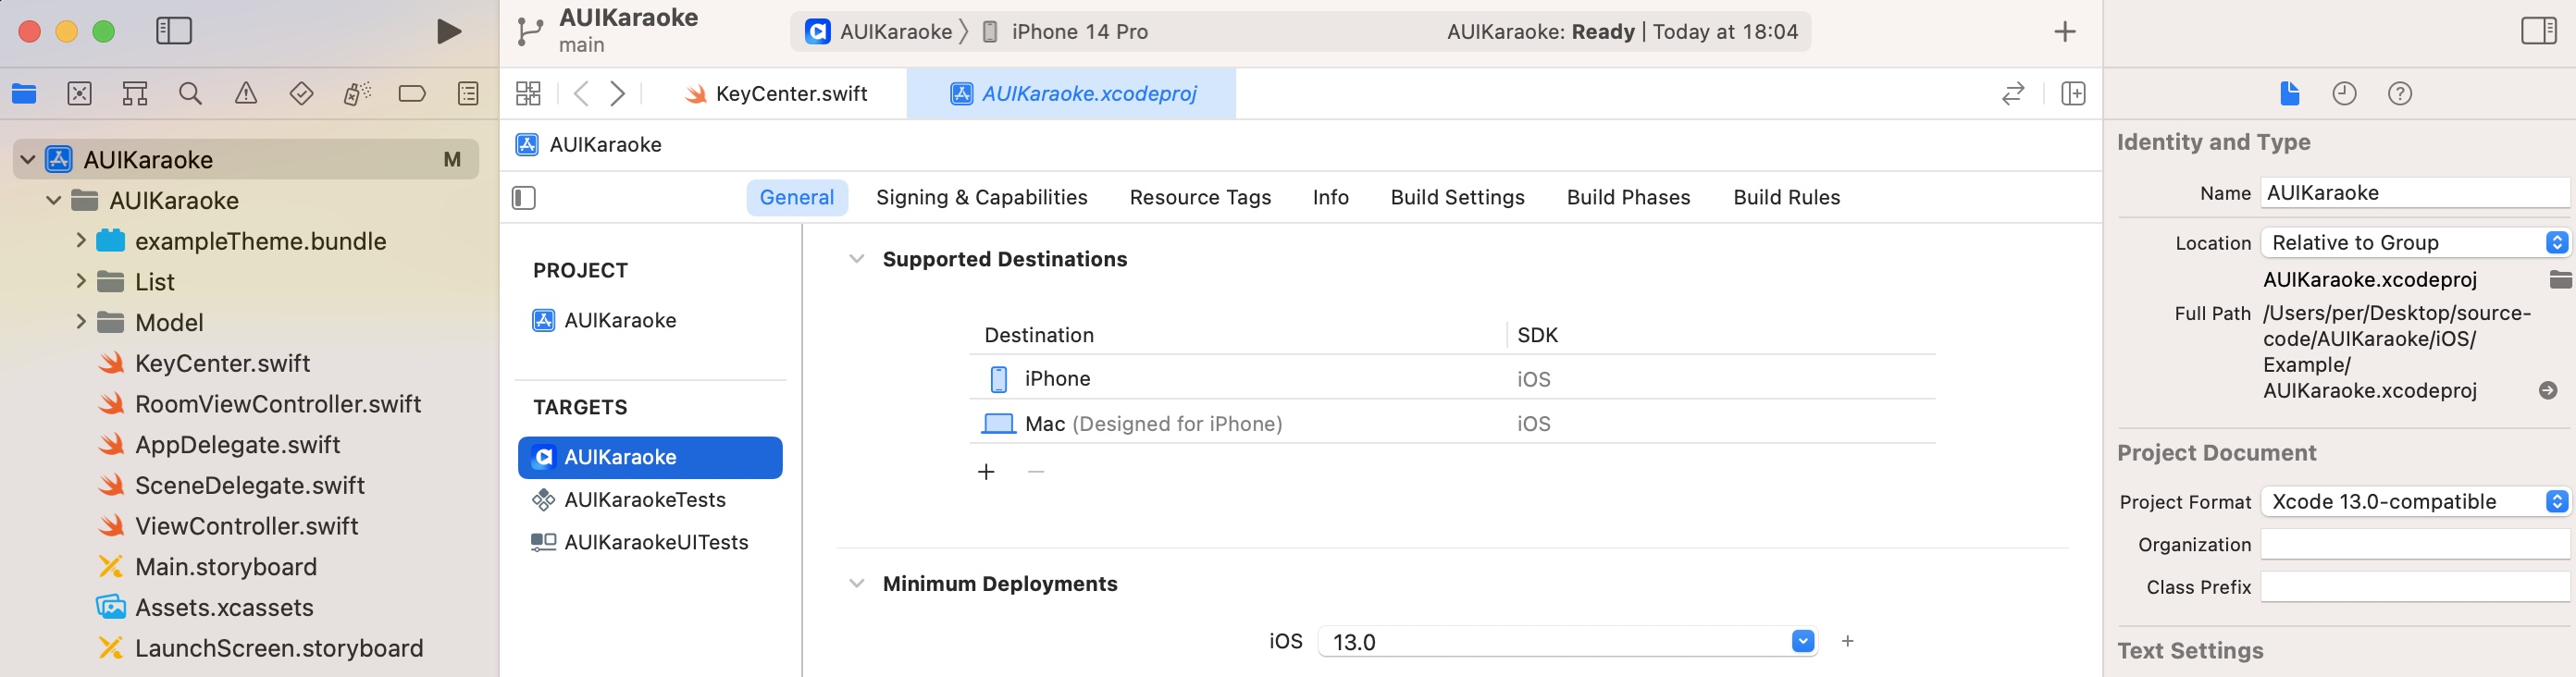Image resolution: width=2576 pixels, height=677 pixels.
Task: Collapse the AUIKaraoke project root
Action: tap(28, 160)
